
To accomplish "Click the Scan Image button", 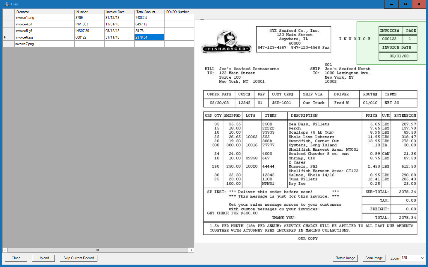I will coord(374,258).
